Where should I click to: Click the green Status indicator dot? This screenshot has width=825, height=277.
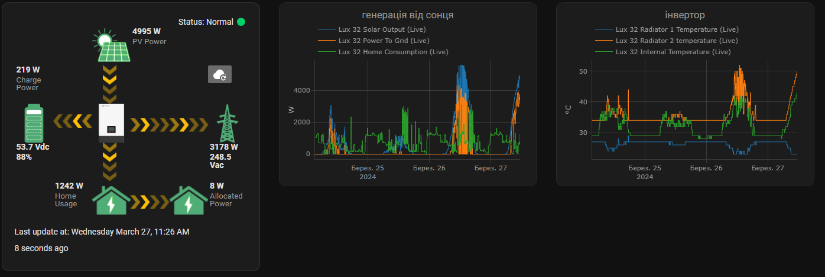241,22
